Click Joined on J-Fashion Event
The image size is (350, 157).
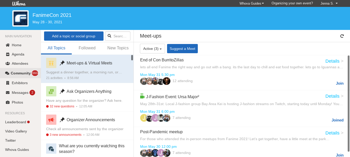(x=337, y=120)
